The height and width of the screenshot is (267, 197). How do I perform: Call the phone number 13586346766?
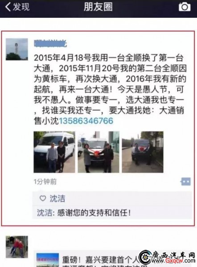(86, 121)
